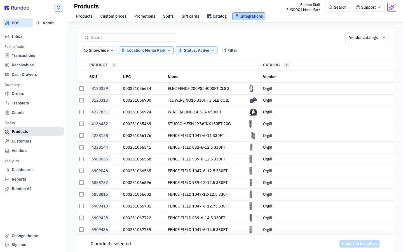Click the Rundoo logo
Screen dimensions: 403x252
coord(17,8)
